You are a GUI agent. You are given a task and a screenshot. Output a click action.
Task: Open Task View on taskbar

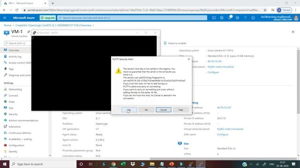pos(90,164)
